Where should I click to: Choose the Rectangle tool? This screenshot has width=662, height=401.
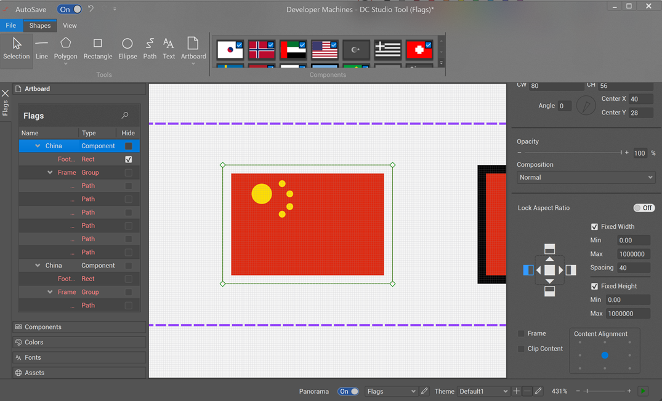(97, 49)
